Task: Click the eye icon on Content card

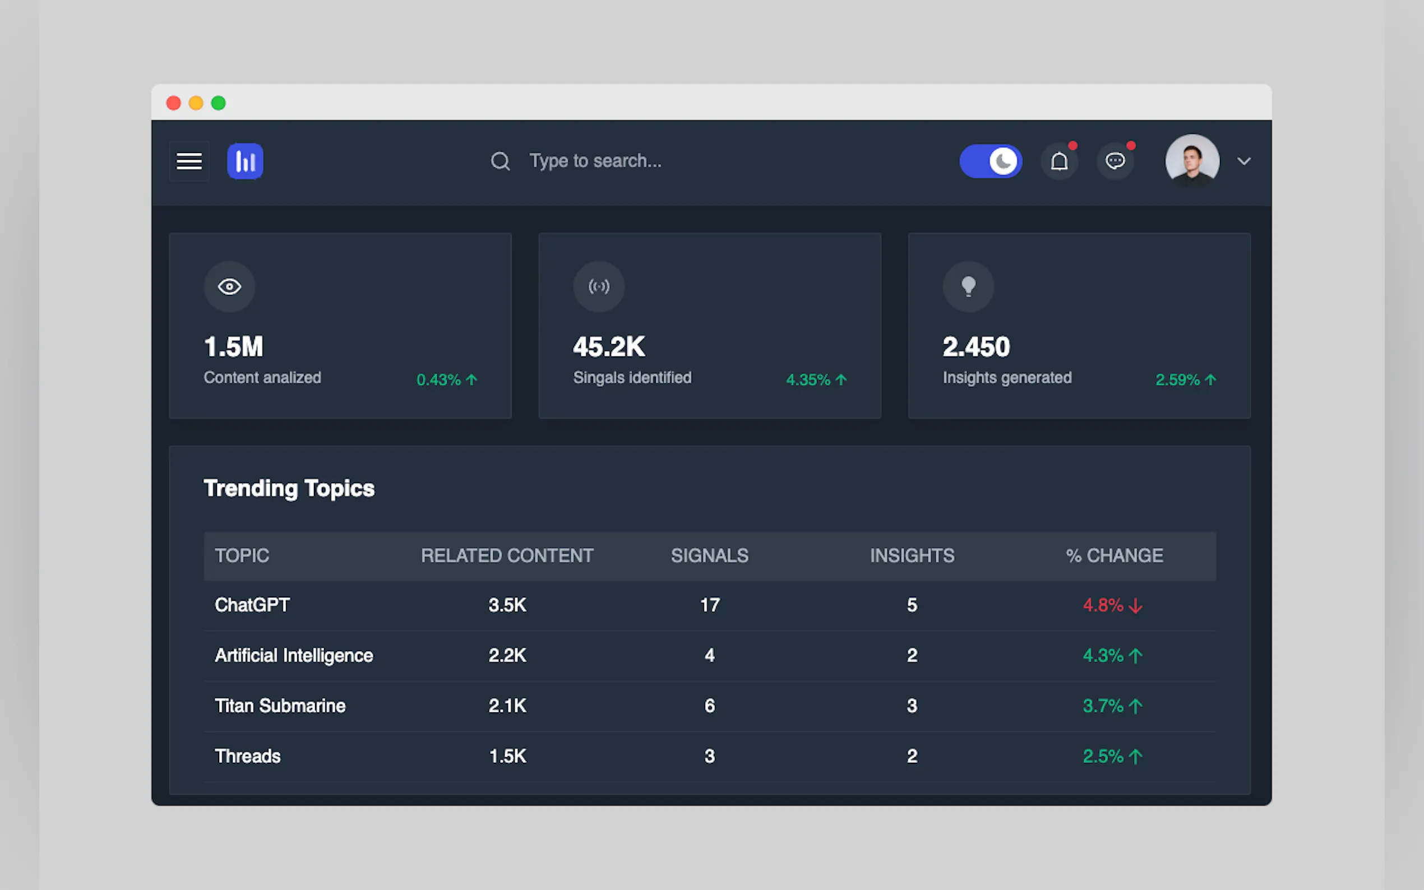Action: [229, 286]
